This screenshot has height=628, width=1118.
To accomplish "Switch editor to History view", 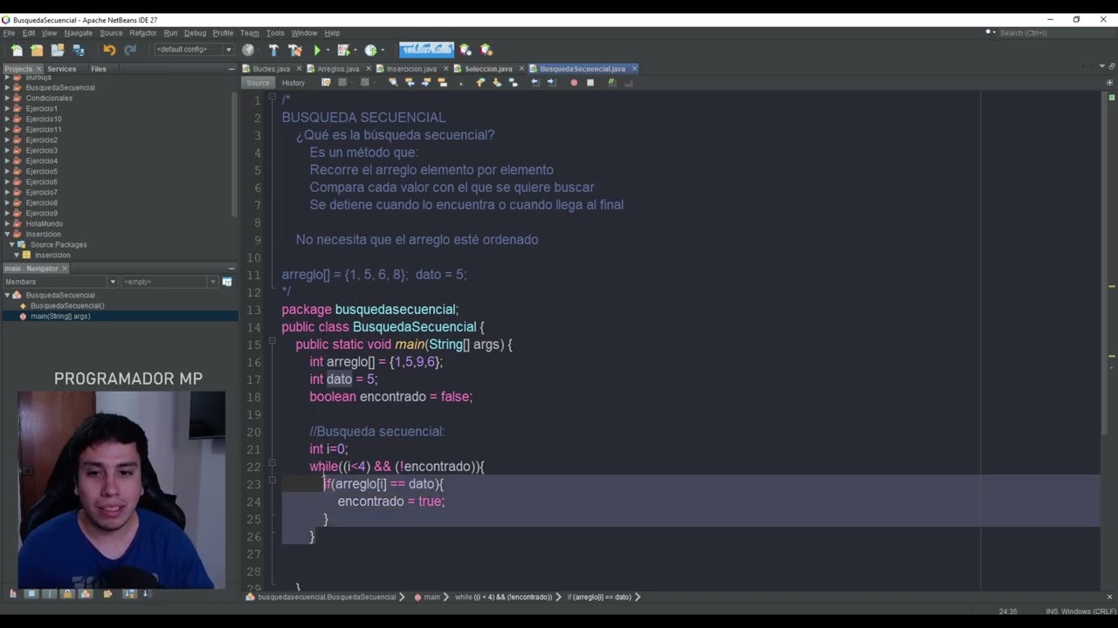I will pyautogui.click(x=293, y=83).
